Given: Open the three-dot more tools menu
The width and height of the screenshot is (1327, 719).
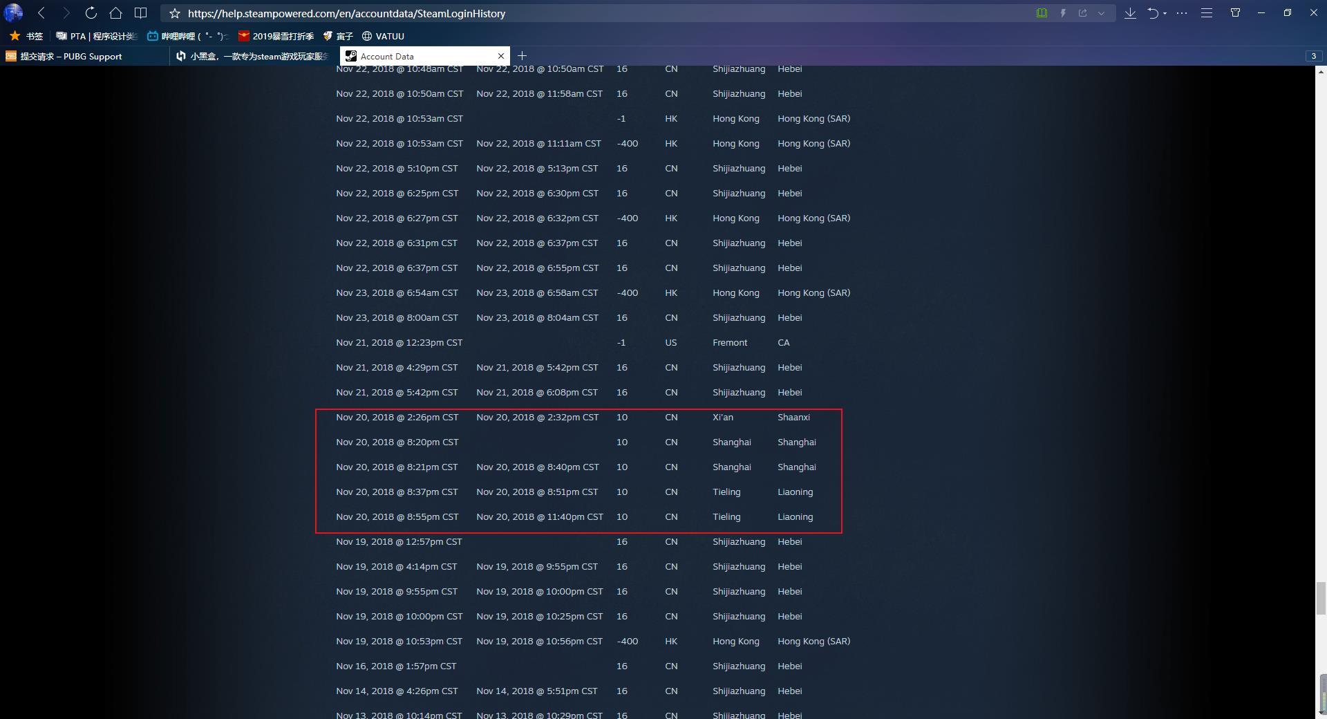Looking at the screenshot, I should coord(1182,13).
